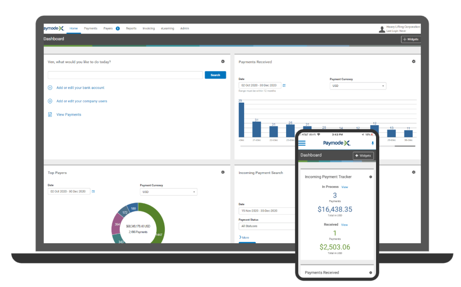Click Add or edit your bank account

click(x=80, y=88)
